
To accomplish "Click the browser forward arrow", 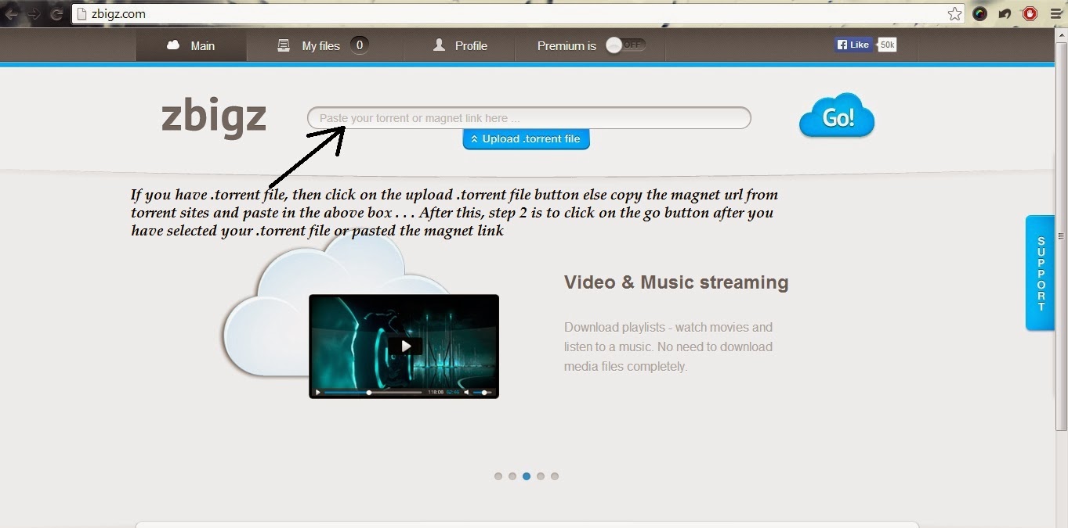I will click(34, 14).
